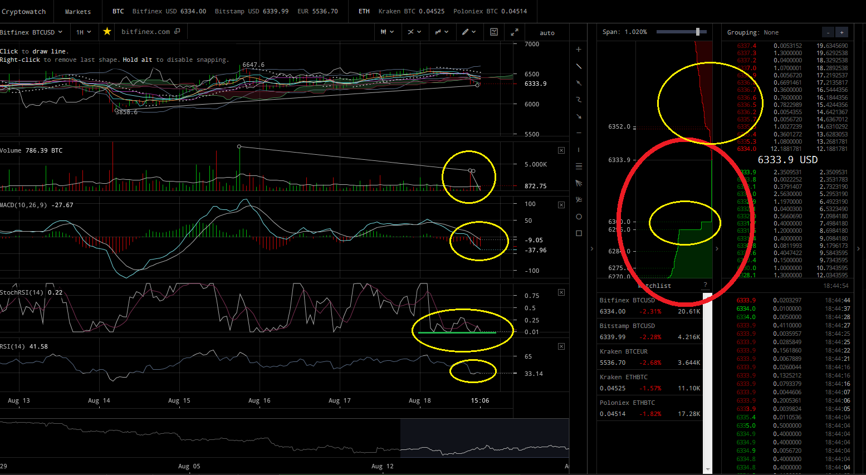Collapse the chart panel with left chevron
Viewport: 866px width, 475px height.
point(592,248)
